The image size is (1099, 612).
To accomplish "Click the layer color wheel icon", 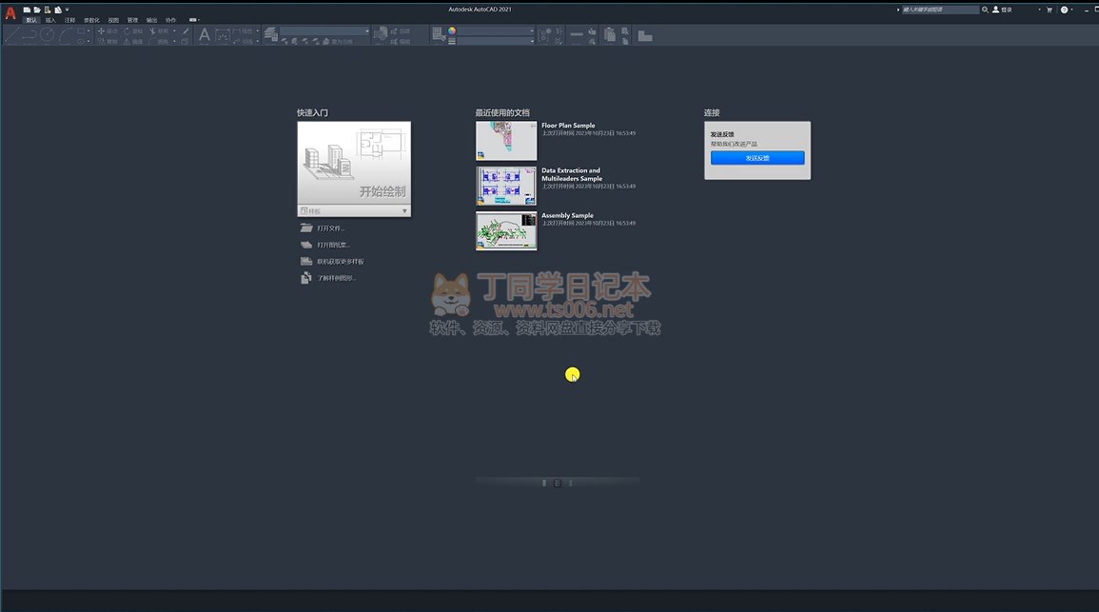I will (452, 30).
